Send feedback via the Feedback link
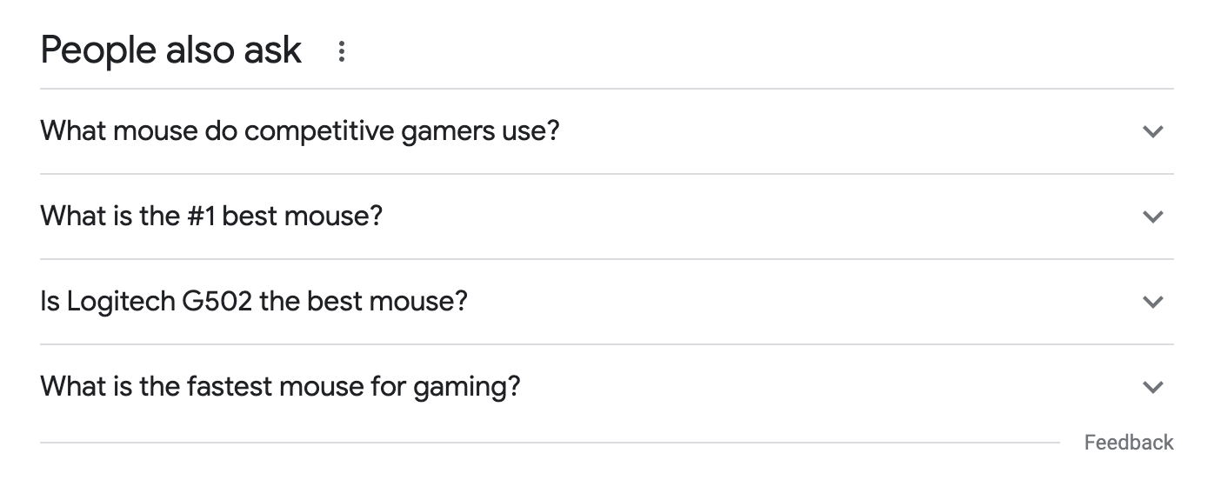This screenshot has width=1214, height=480. (x=1129, y=443)
